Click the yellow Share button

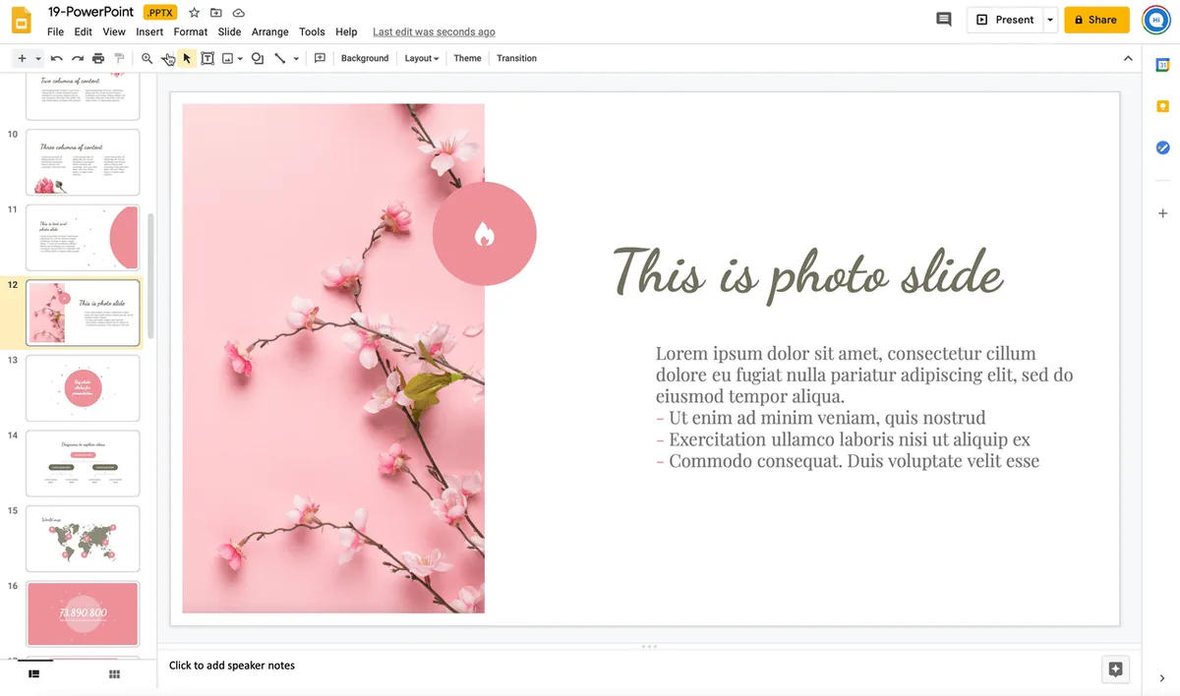coord(1096,20)
